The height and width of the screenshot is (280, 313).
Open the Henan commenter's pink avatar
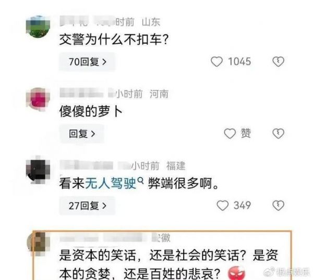pyautogui.click(x=38, y=99)
